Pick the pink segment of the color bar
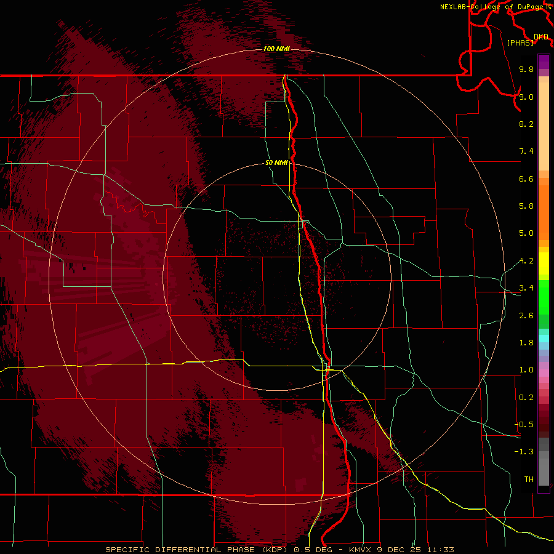The height and width of the screenshot is (554, 554). [544, 373]
